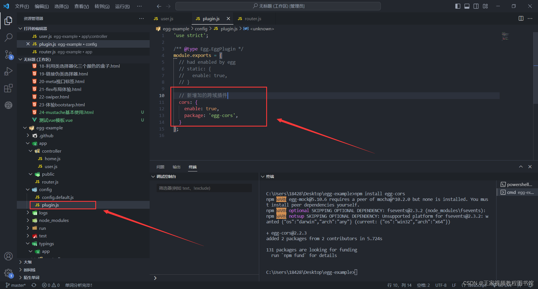The height and width of the screenshot is (289, 538).
Task: Change the UTF-8 encoding in status bar
Action: (441, 285)
